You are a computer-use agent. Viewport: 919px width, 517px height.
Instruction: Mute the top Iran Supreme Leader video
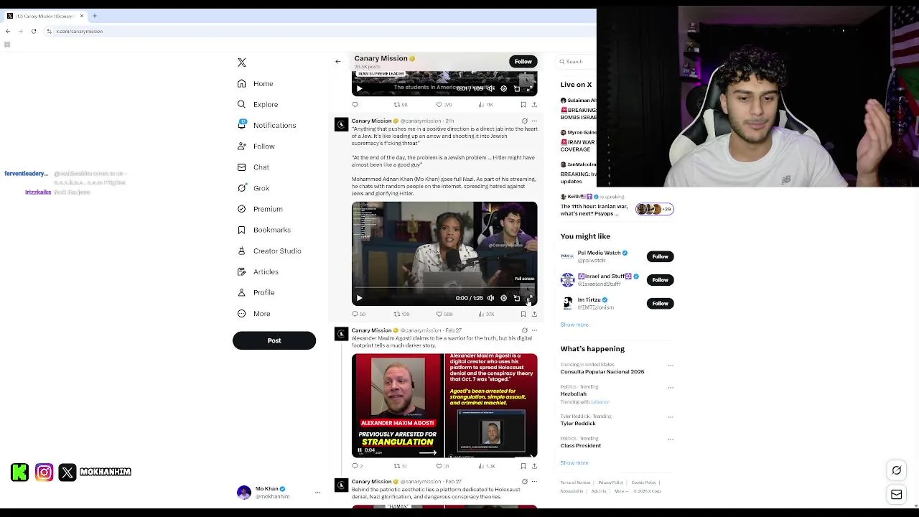pos(490,88)
